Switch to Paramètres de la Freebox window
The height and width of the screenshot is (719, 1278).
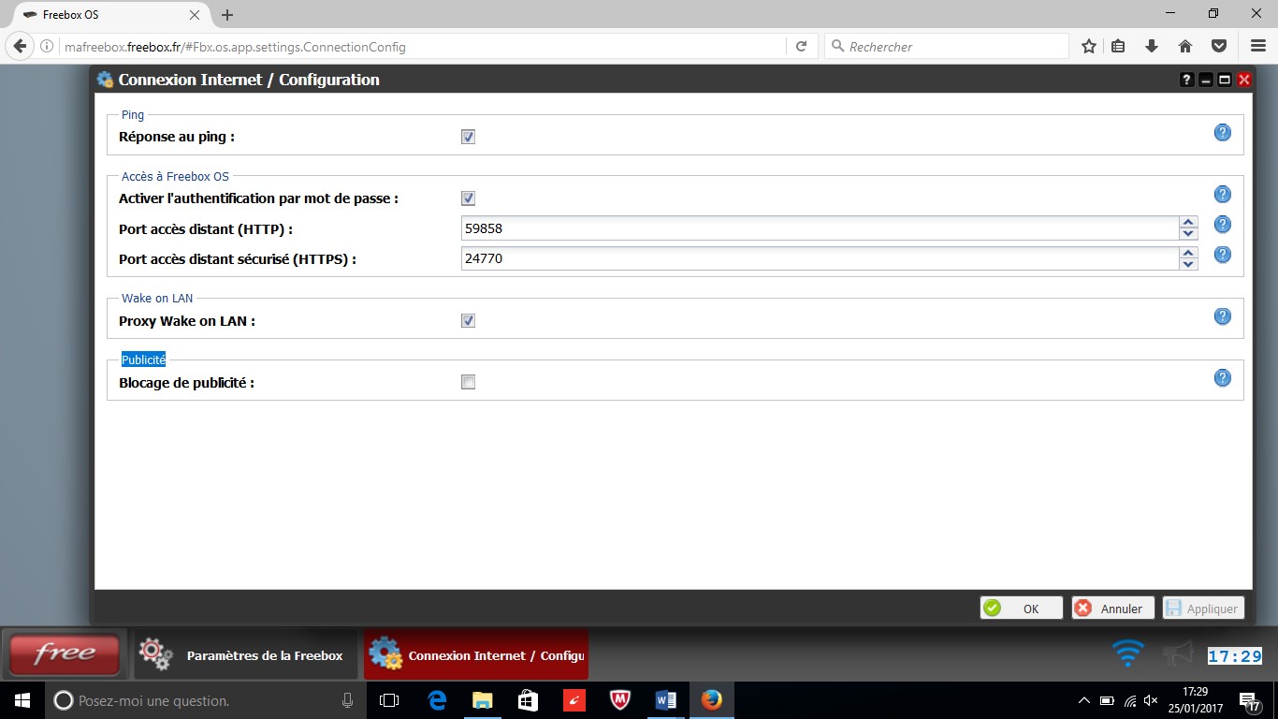pyautogui.click(x=246, y=654)
